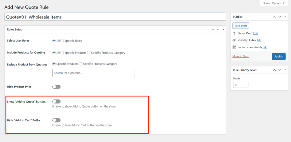Image resolution: width=291 pixels, height=142 pixels.
Task: Click the Move to Trash link
Action: (x=241, y=56)
